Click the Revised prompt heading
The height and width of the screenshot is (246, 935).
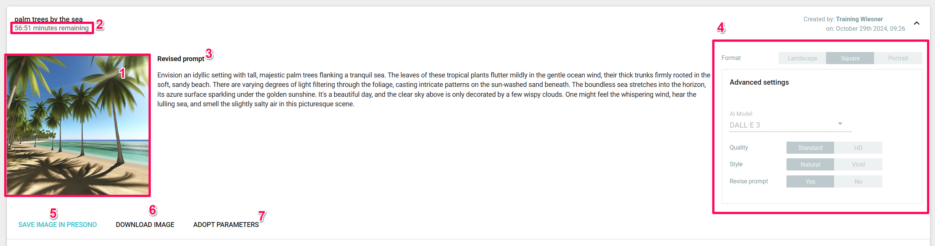[181, 59]
